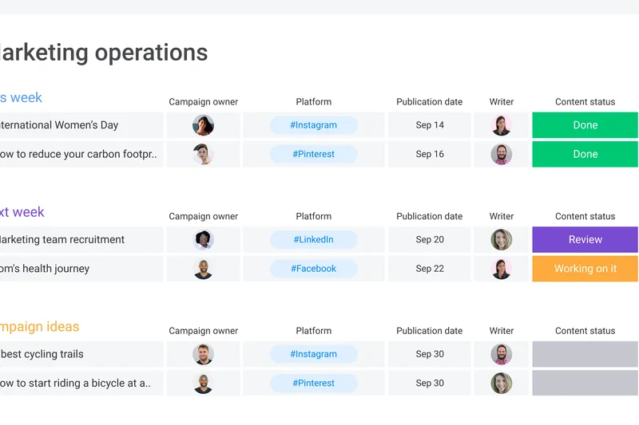Click campaign owner avatar for health journey row
The height and width of the screenshot is (425, 639).
pos(204,269)
